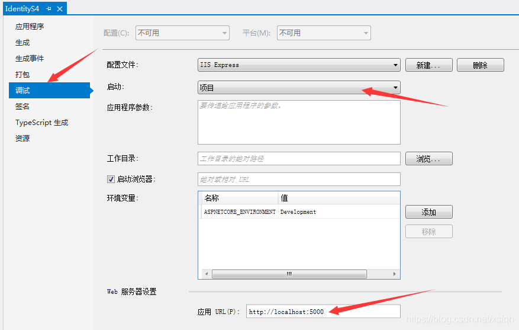This screenshot has width=519, height=330.
Task: Close the IdentityS4 tab
Action: [60, 9]
